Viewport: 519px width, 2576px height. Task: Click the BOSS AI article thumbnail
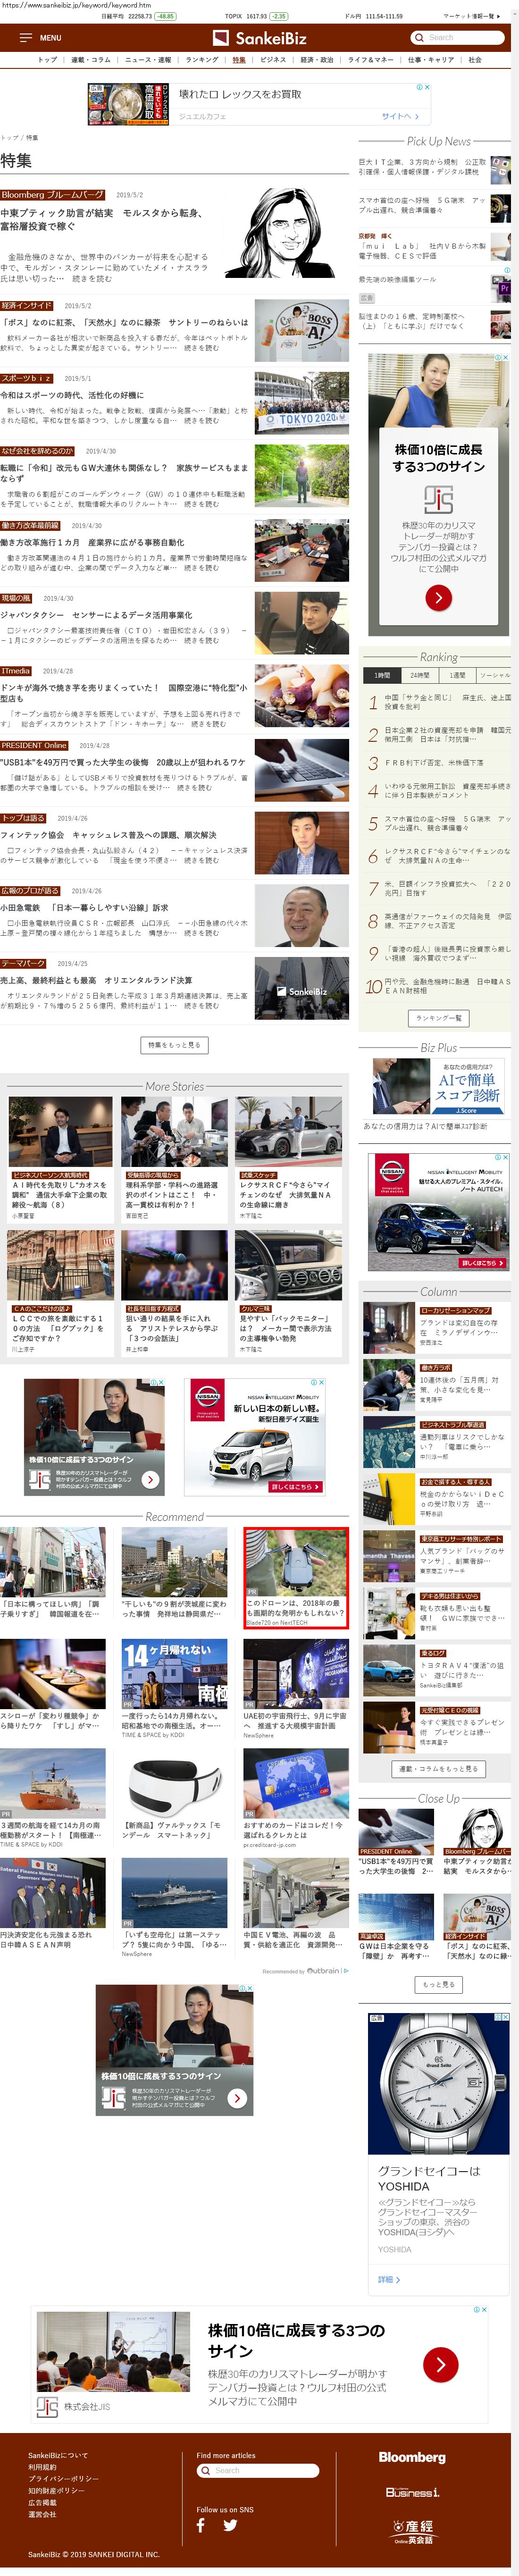301,330
